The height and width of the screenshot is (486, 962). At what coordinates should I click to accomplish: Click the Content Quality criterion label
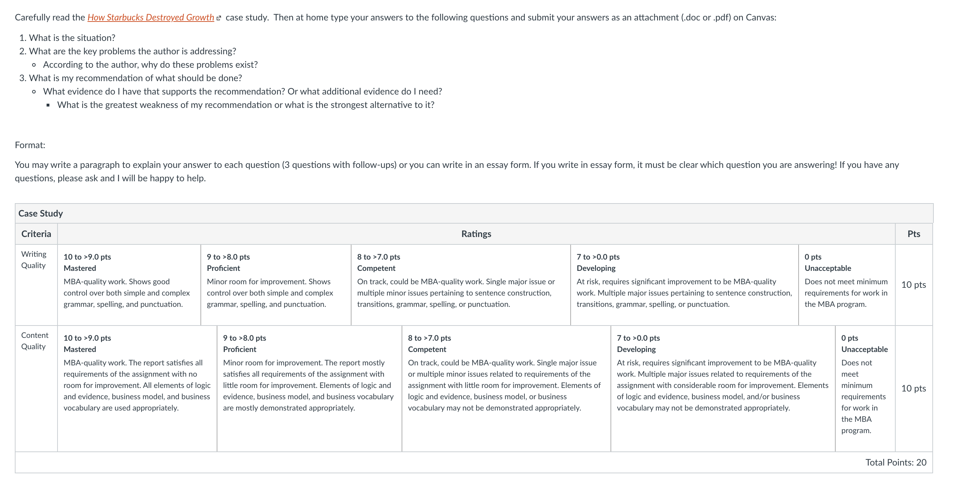click(35, 341)
